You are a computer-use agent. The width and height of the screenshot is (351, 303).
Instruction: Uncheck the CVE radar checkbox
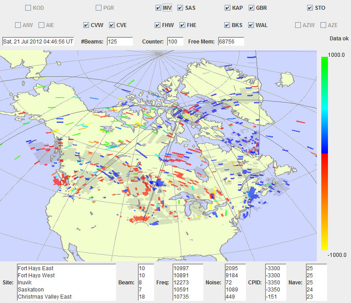[112, 25]
